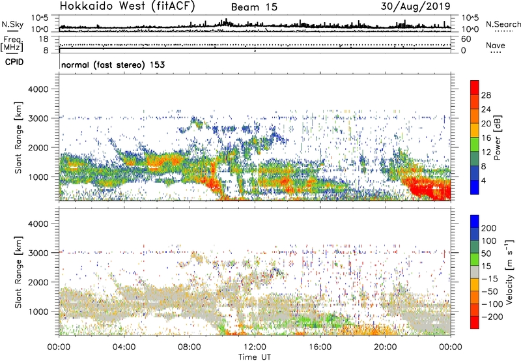Click the "60" Nave tick label

466,39
